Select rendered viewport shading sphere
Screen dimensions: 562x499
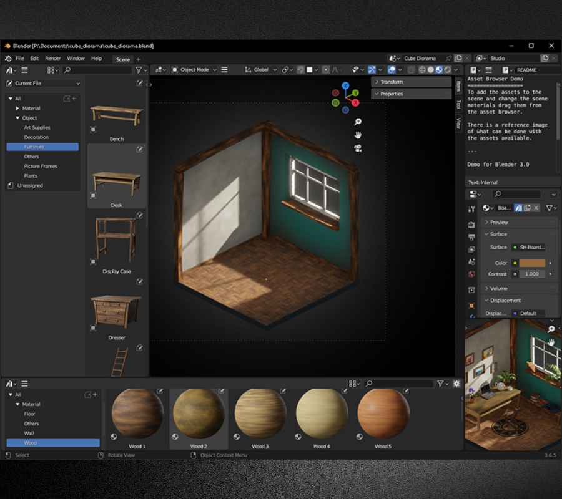[x=447, y=70]
